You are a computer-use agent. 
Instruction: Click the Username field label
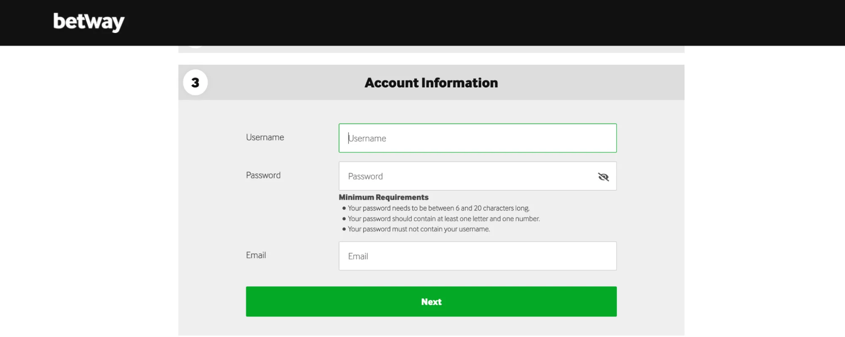(x=265, y=137)
